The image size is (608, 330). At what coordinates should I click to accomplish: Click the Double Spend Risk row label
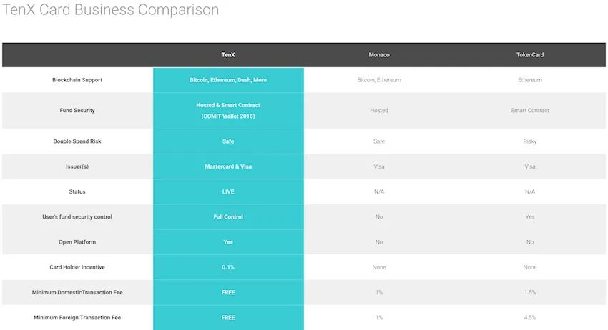click(x=77, y=141)
